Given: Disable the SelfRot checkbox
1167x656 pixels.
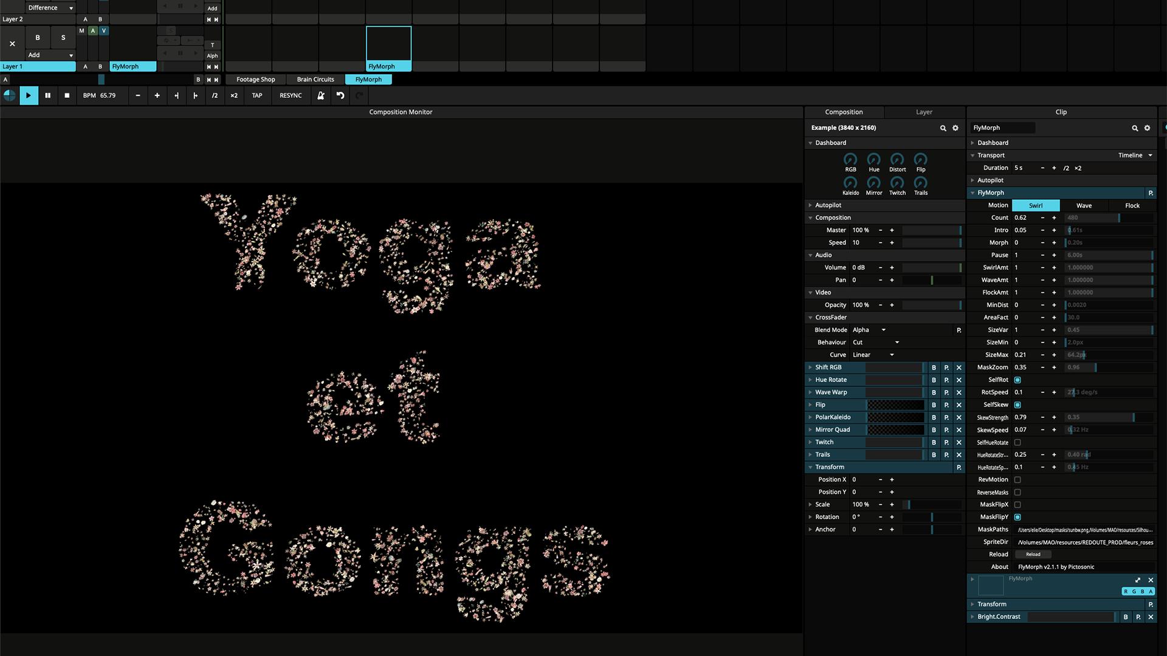Looking at the screenshot, I should pyautogui.click(x=1017, y=380).
